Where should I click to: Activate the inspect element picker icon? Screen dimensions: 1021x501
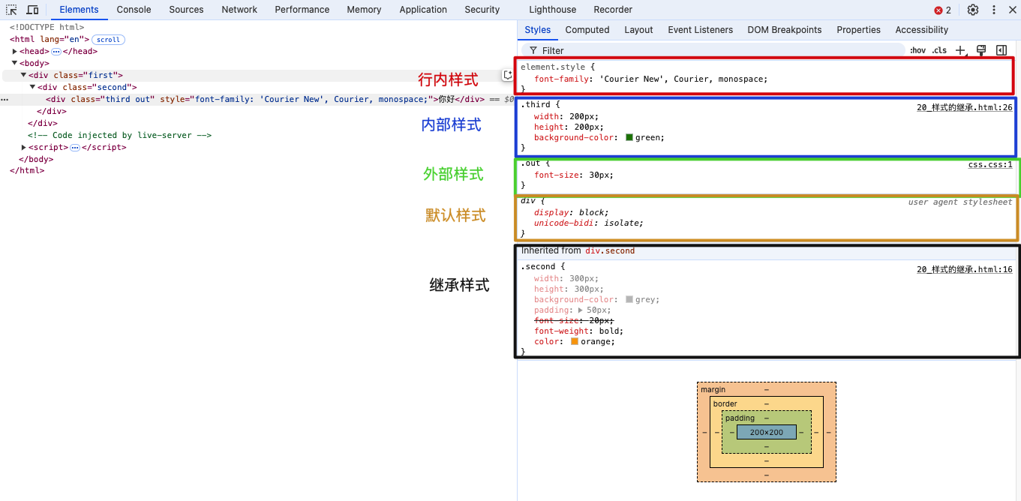[x=11, y=10]
